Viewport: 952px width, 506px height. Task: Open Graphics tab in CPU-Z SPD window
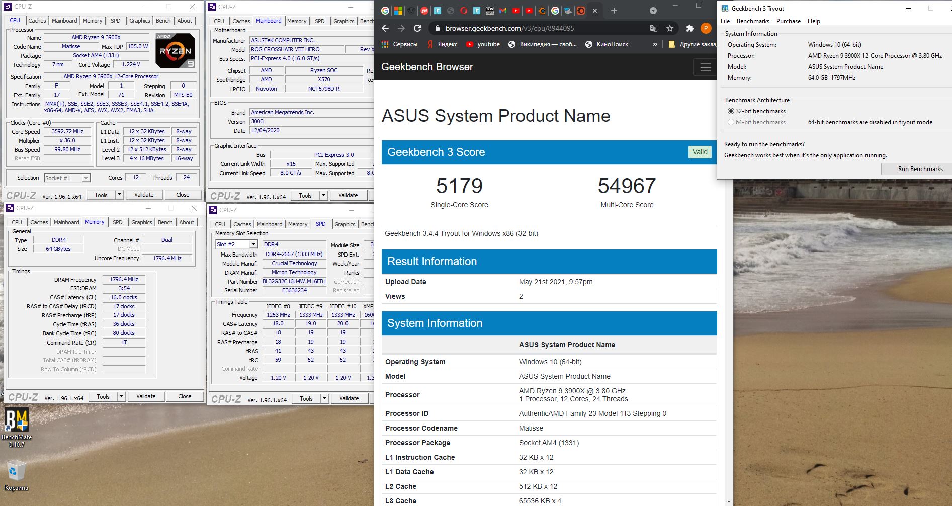pyautogui.click(x=345, y=224)
